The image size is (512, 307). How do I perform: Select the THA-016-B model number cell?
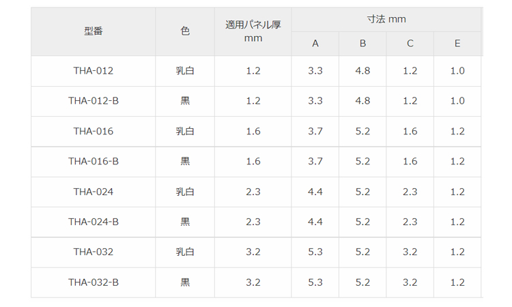click(x=94, y=162)
